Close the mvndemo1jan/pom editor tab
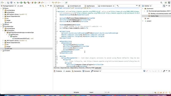 coord(114,6)
